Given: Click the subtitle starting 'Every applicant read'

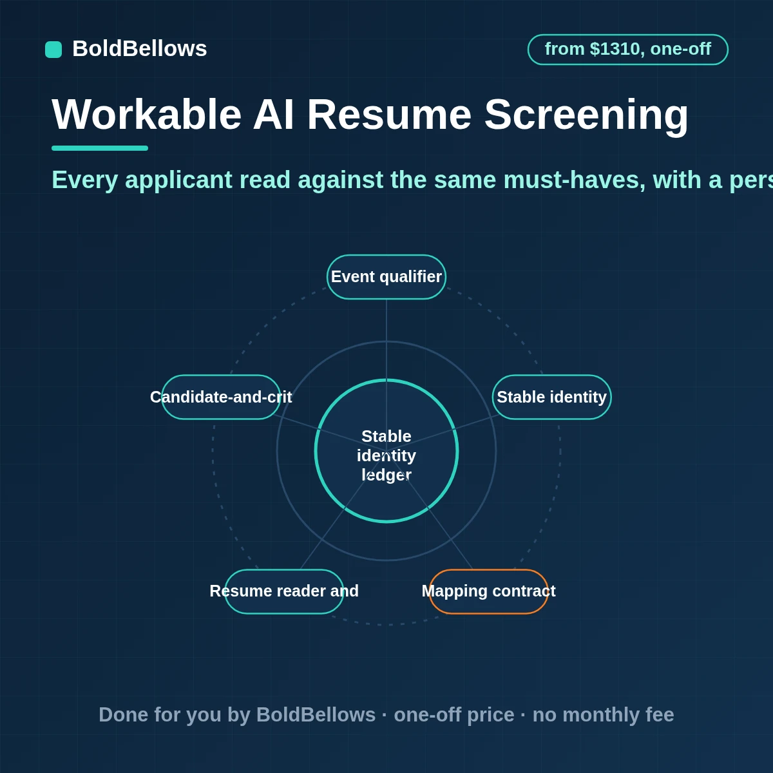Looking at the screenshot, I should point(412,180).
